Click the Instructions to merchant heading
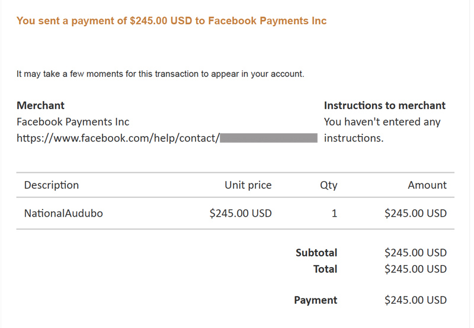The height and width of the screenshot is (328, 474). coord(385,105)
